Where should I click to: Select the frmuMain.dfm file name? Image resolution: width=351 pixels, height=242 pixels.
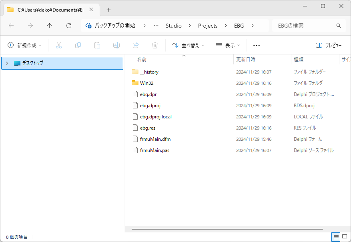[155, 139]
